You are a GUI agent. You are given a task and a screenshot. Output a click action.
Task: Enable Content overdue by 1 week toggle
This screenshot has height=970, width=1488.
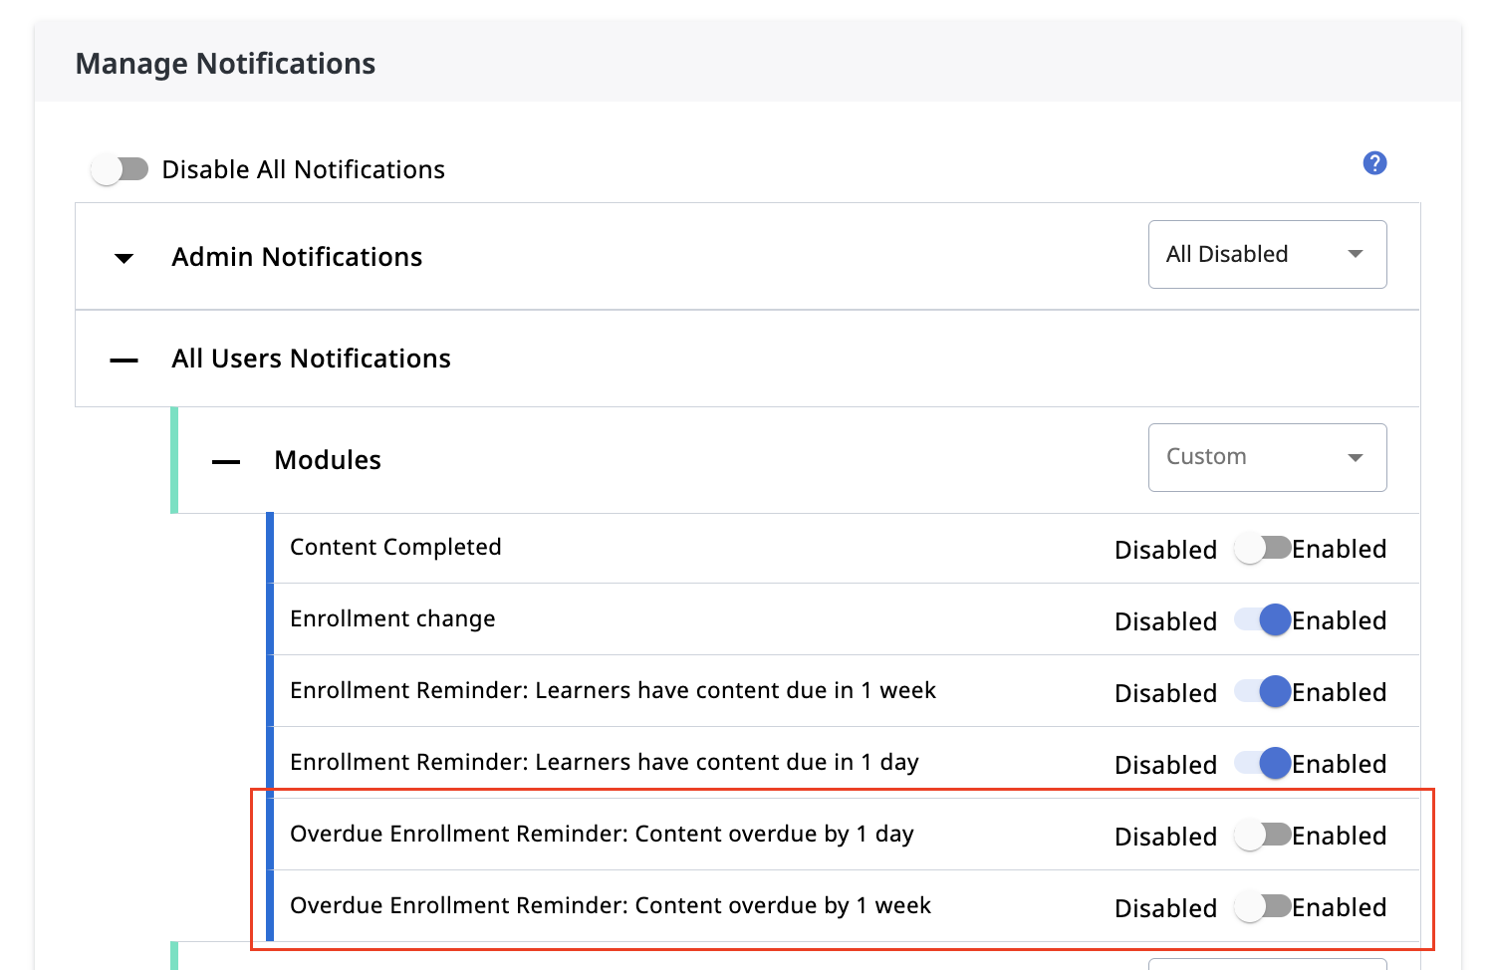coord(1263,907)
